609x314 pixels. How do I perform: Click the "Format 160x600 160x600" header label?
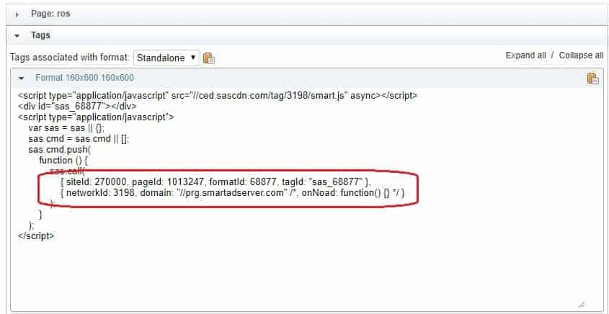(x=84, y=78)
